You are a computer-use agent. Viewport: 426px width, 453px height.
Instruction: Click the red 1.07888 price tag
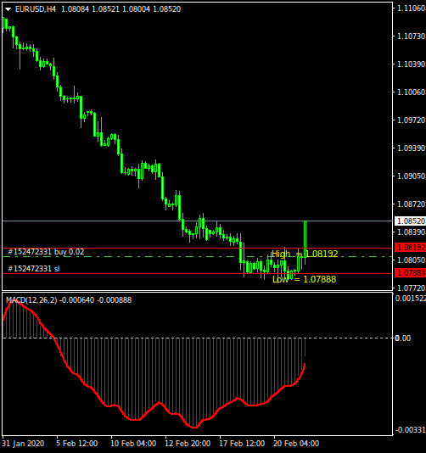(410, 273)
